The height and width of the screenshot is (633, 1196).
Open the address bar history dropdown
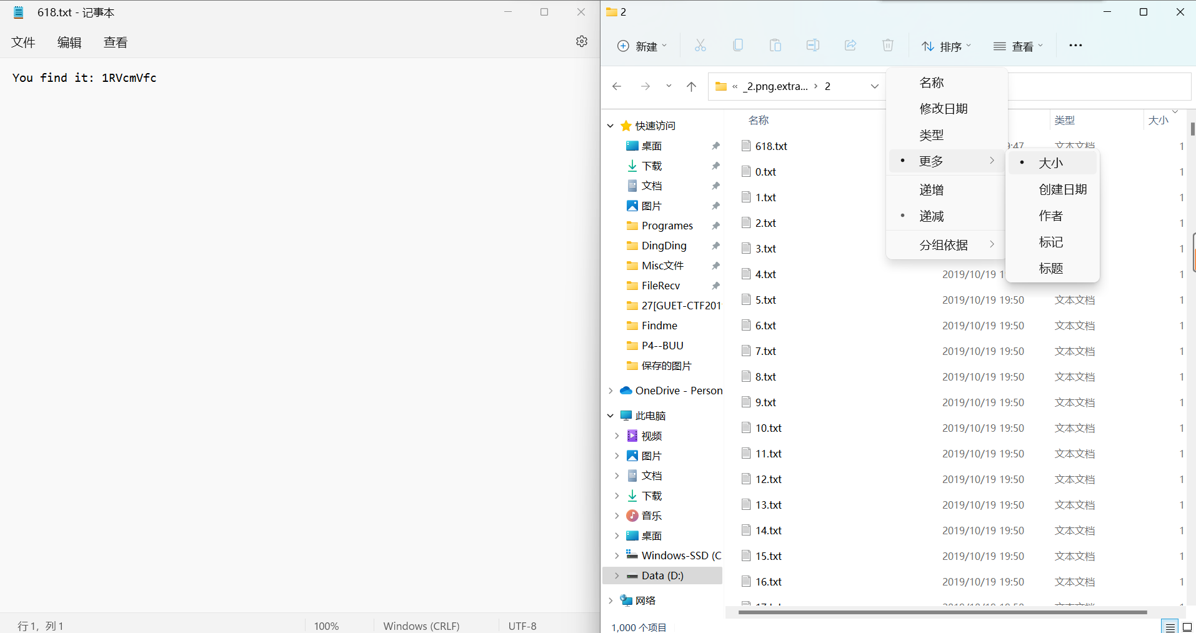point(874,86)
